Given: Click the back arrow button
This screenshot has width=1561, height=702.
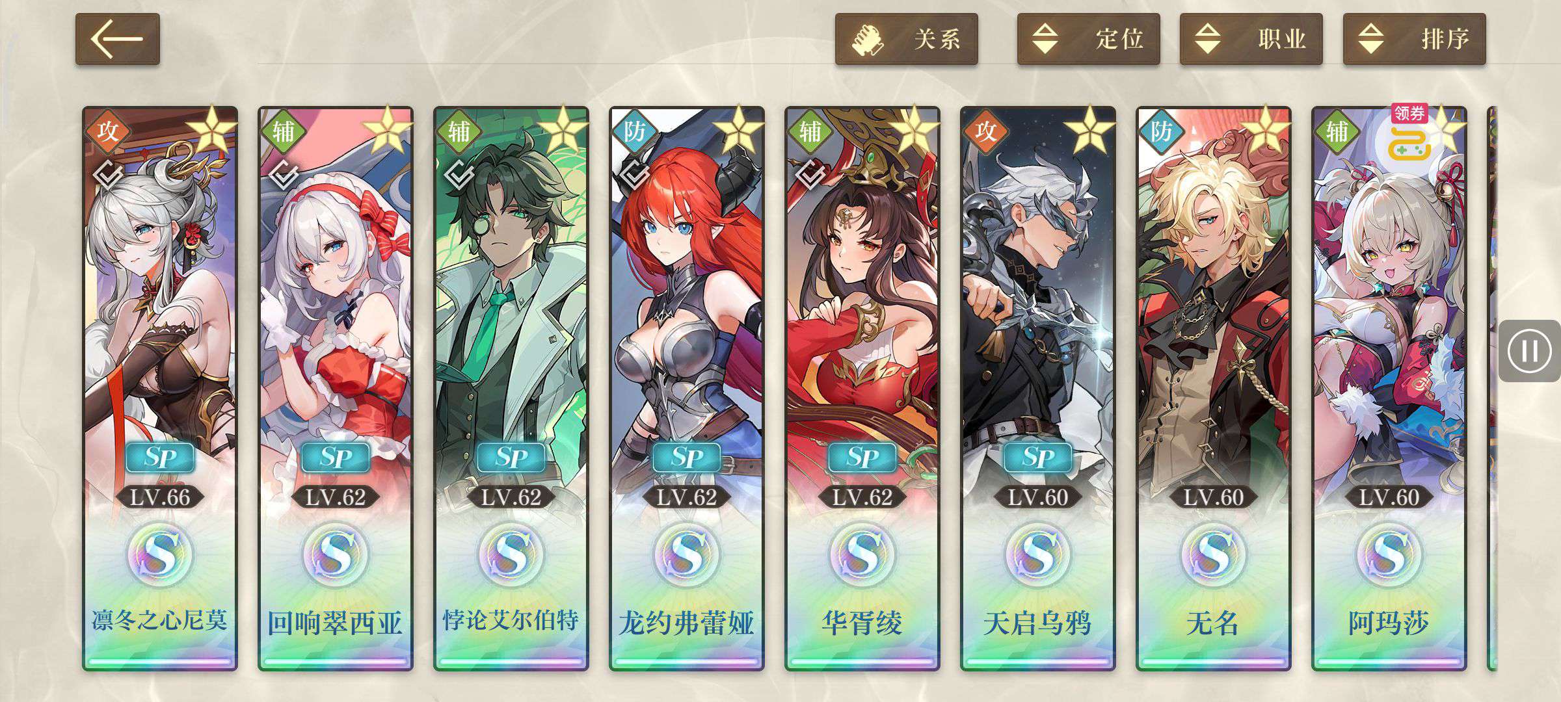Looking at the screenshot, I should pyautogui.click(x=117, y=39).
